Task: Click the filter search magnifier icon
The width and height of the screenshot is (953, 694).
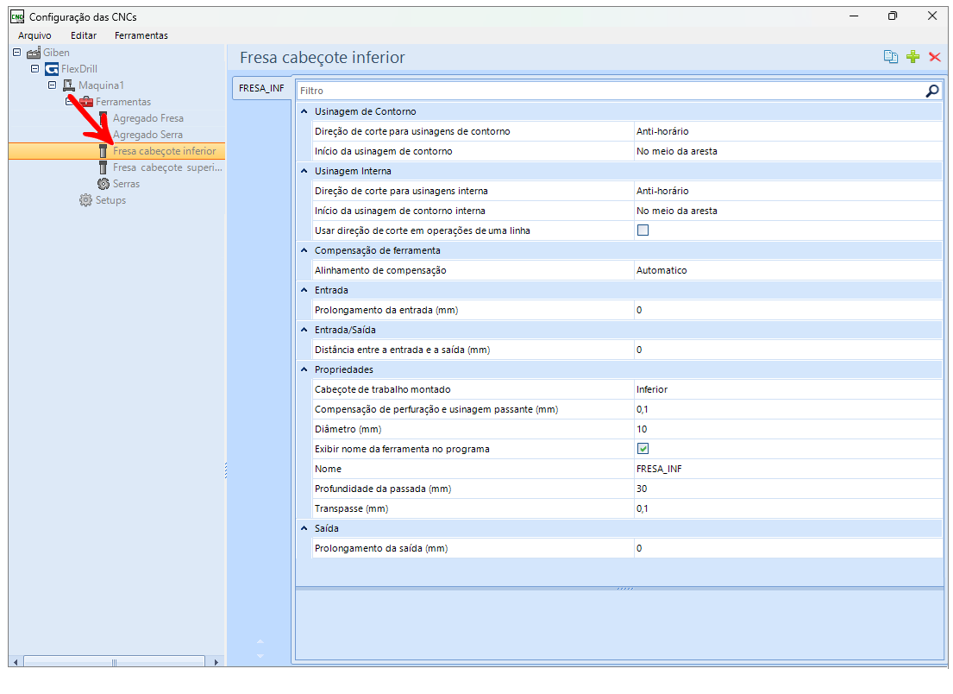Action: [931, 91]
